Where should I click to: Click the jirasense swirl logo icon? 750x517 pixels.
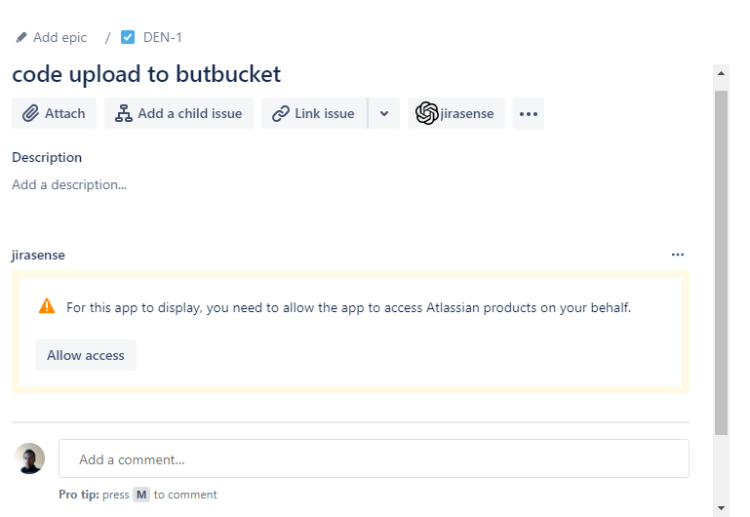pyautogui.click(x=426, y=113)
